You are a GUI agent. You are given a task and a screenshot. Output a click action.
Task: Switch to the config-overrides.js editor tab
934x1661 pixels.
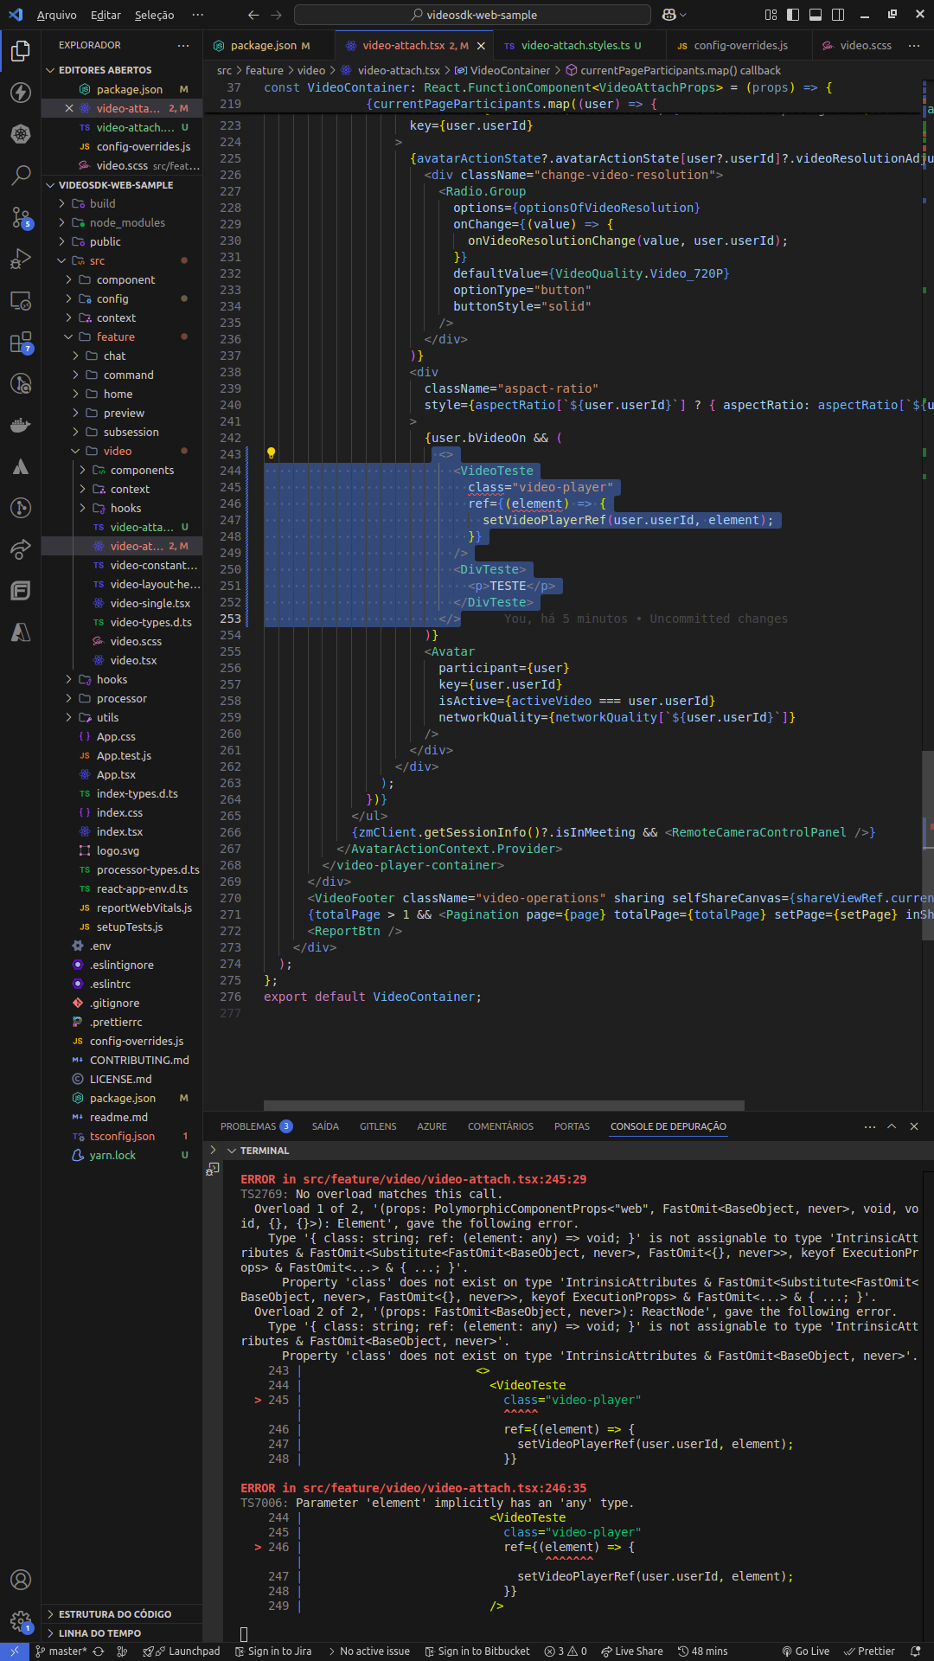pyautogui.click(x=739, y=46)
